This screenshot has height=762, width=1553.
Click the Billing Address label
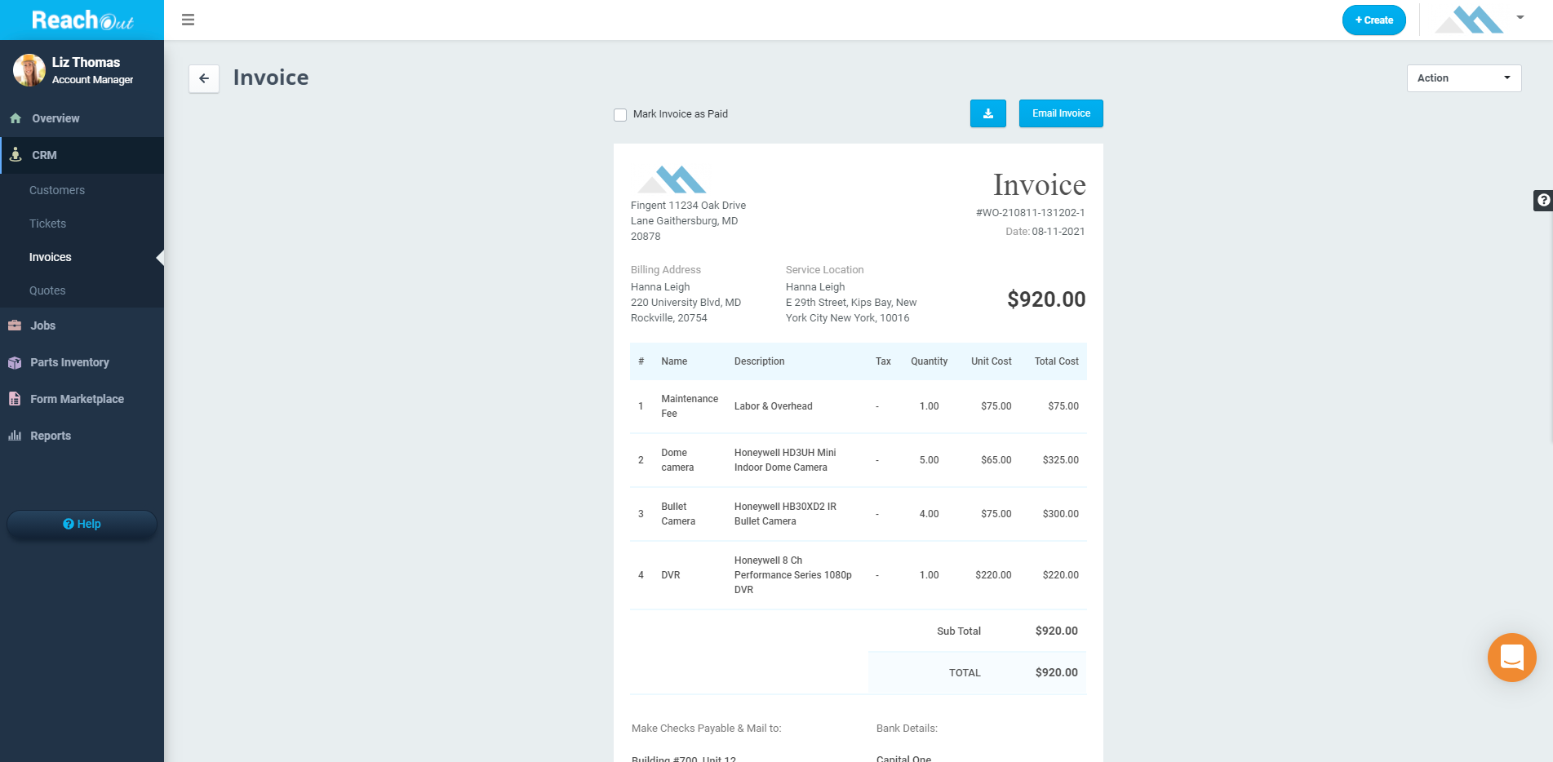coord(665,270)
